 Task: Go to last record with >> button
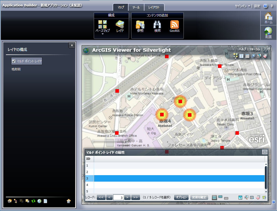(136, 197)
